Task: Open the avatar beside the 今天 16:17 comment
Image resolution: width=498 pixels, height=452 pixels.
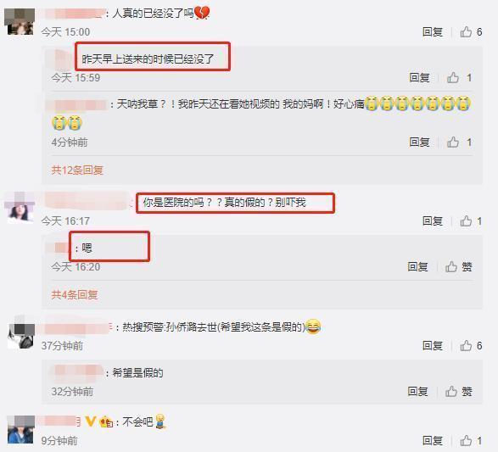Action: tap(21, 209)
